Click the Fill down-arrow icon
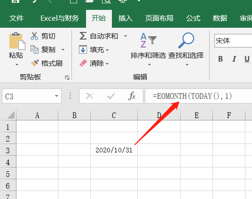Screen dimensions: 252x199 coord(83,49)
